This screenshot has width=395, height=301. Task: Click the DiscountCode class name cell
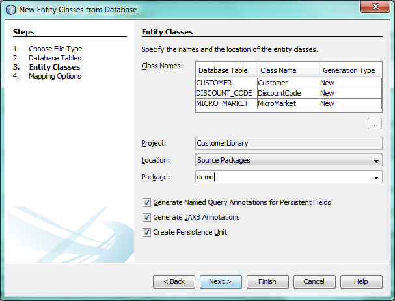[x=287, y=93]
